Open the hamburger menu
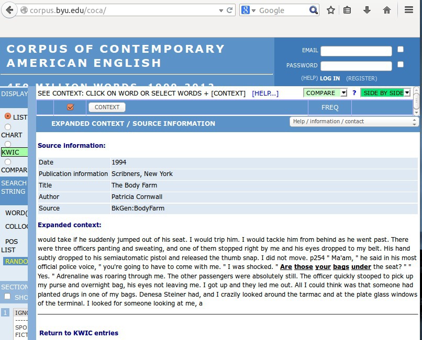The height and width of the screenshot is (340, 422). tap(409, 10)
